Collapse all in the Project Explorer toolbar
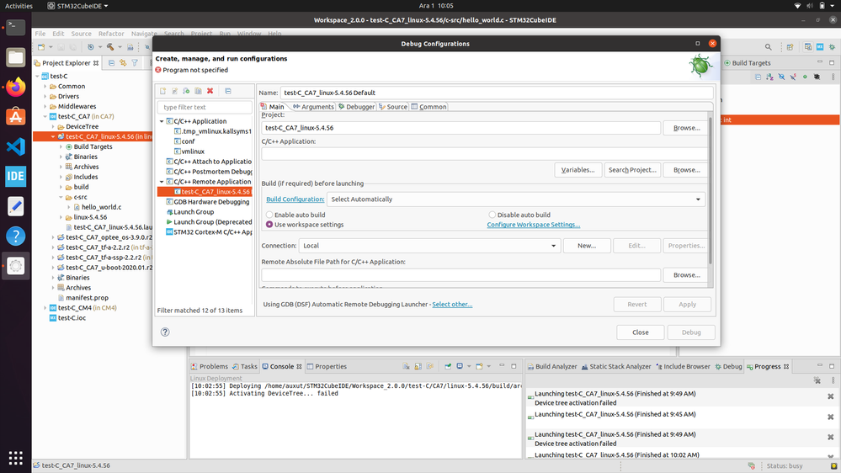841x473 pixels. (112, 63)
